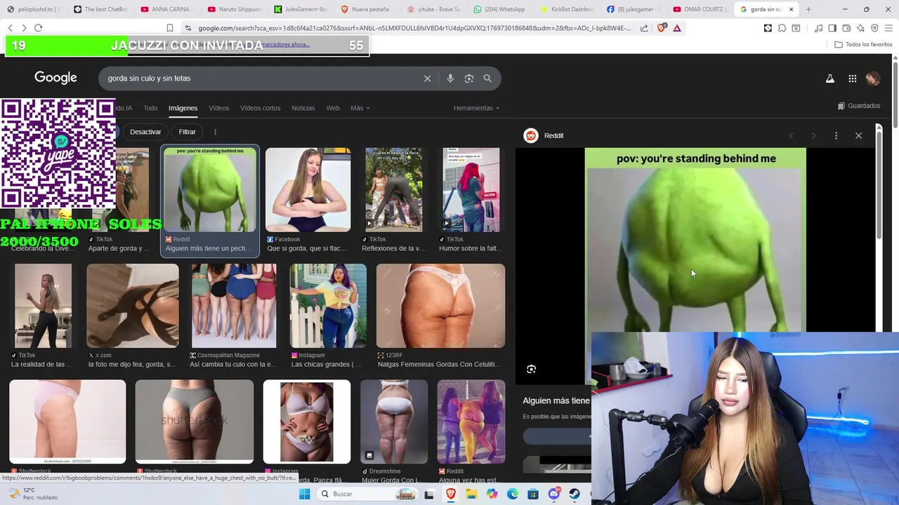This screenshot has width=899, height=505.
Task: Clear the Google search box text
Action: point(427,79)
